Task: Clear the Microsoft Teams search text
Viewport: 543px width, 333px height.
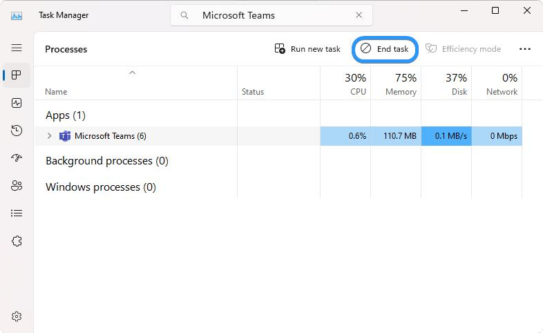Action: click(x=359, y=15)
